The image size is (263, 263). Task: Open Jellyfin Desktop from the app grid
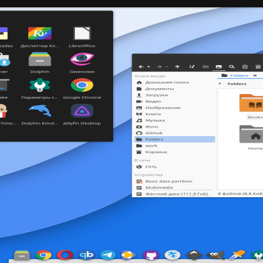[82, 114]
